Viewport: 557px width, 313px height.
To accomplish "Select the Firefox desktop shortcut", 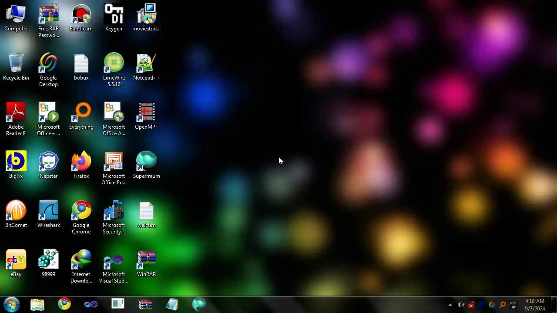I will (81, 165).
